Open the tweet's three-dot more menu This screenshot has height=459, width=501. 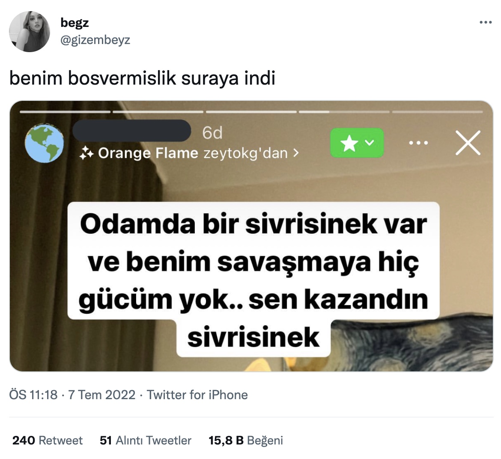click(486, 22)
